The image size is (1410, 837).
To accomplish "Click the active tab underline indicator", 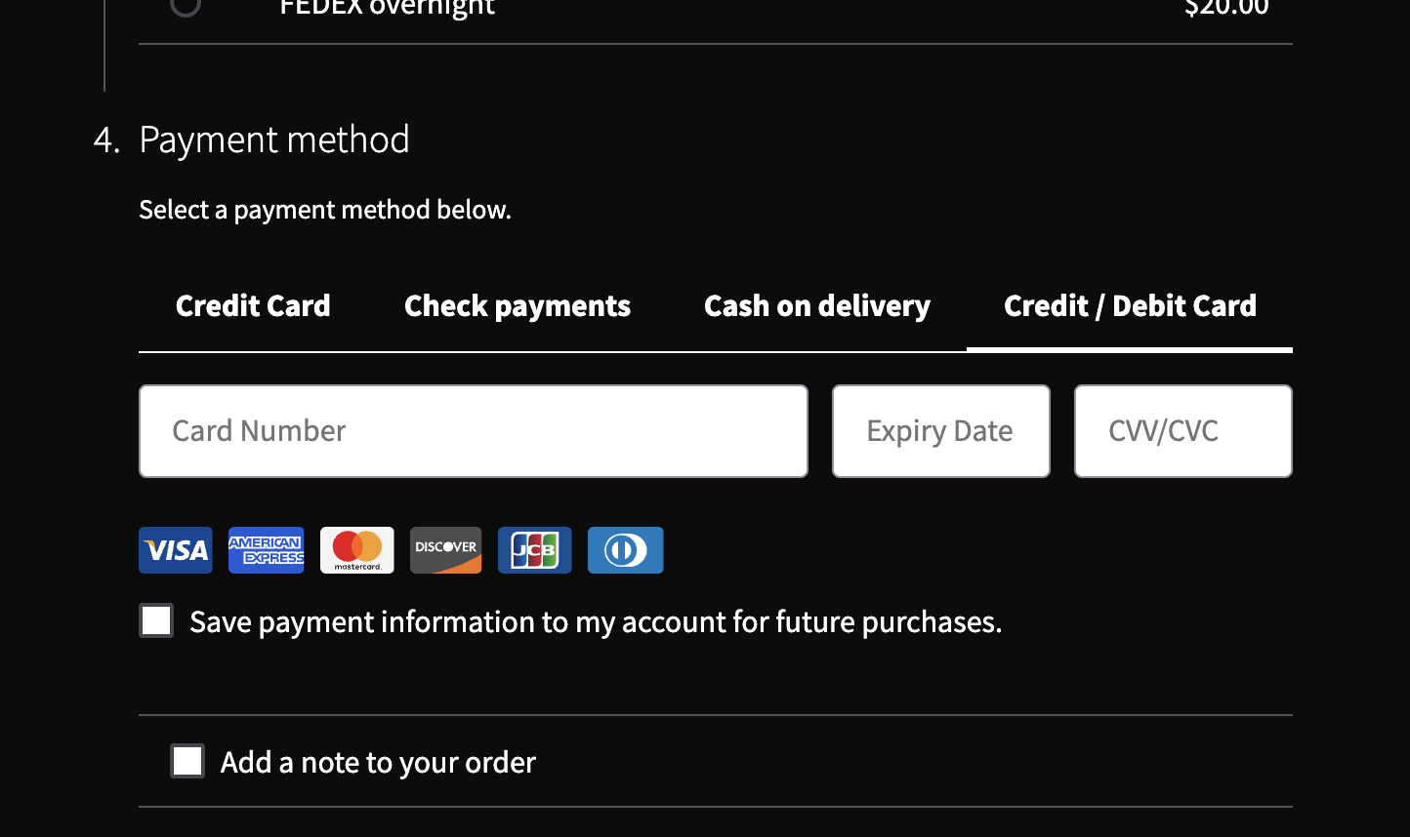I will click(1130, 349).
